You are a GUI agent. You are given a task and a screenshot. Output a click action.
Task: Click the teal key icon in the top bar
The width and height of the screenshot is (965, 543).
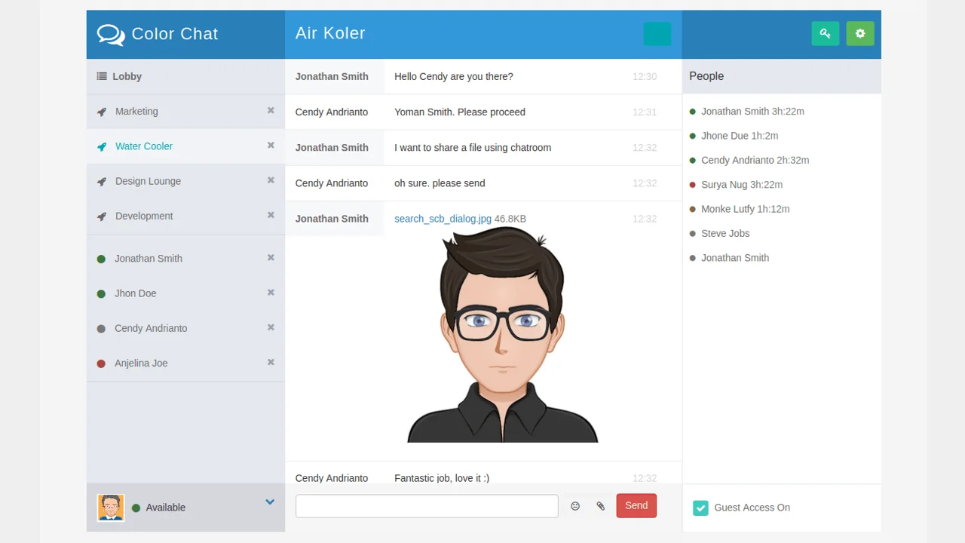tap(825, 33)
